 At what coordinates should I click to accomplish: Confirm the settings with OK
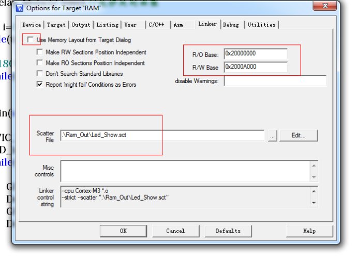click(123, 231)
